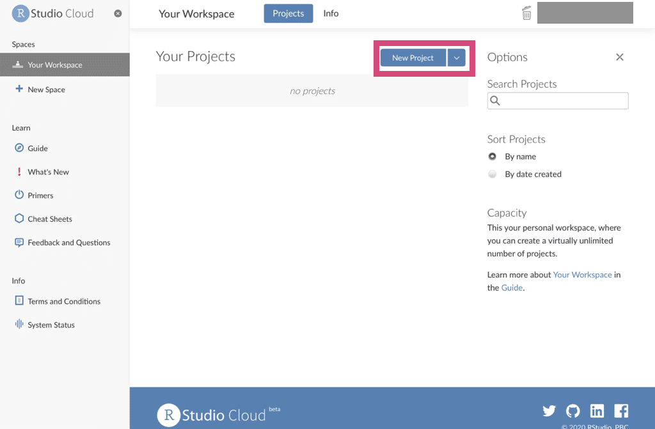
Task: Open the Guide section icon
Action: point(19,148)
